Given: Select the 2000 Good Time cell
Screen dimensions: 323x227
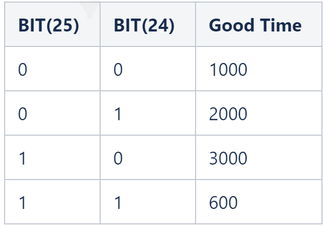Looking at the screenshot, I should [x=229, y=113].
